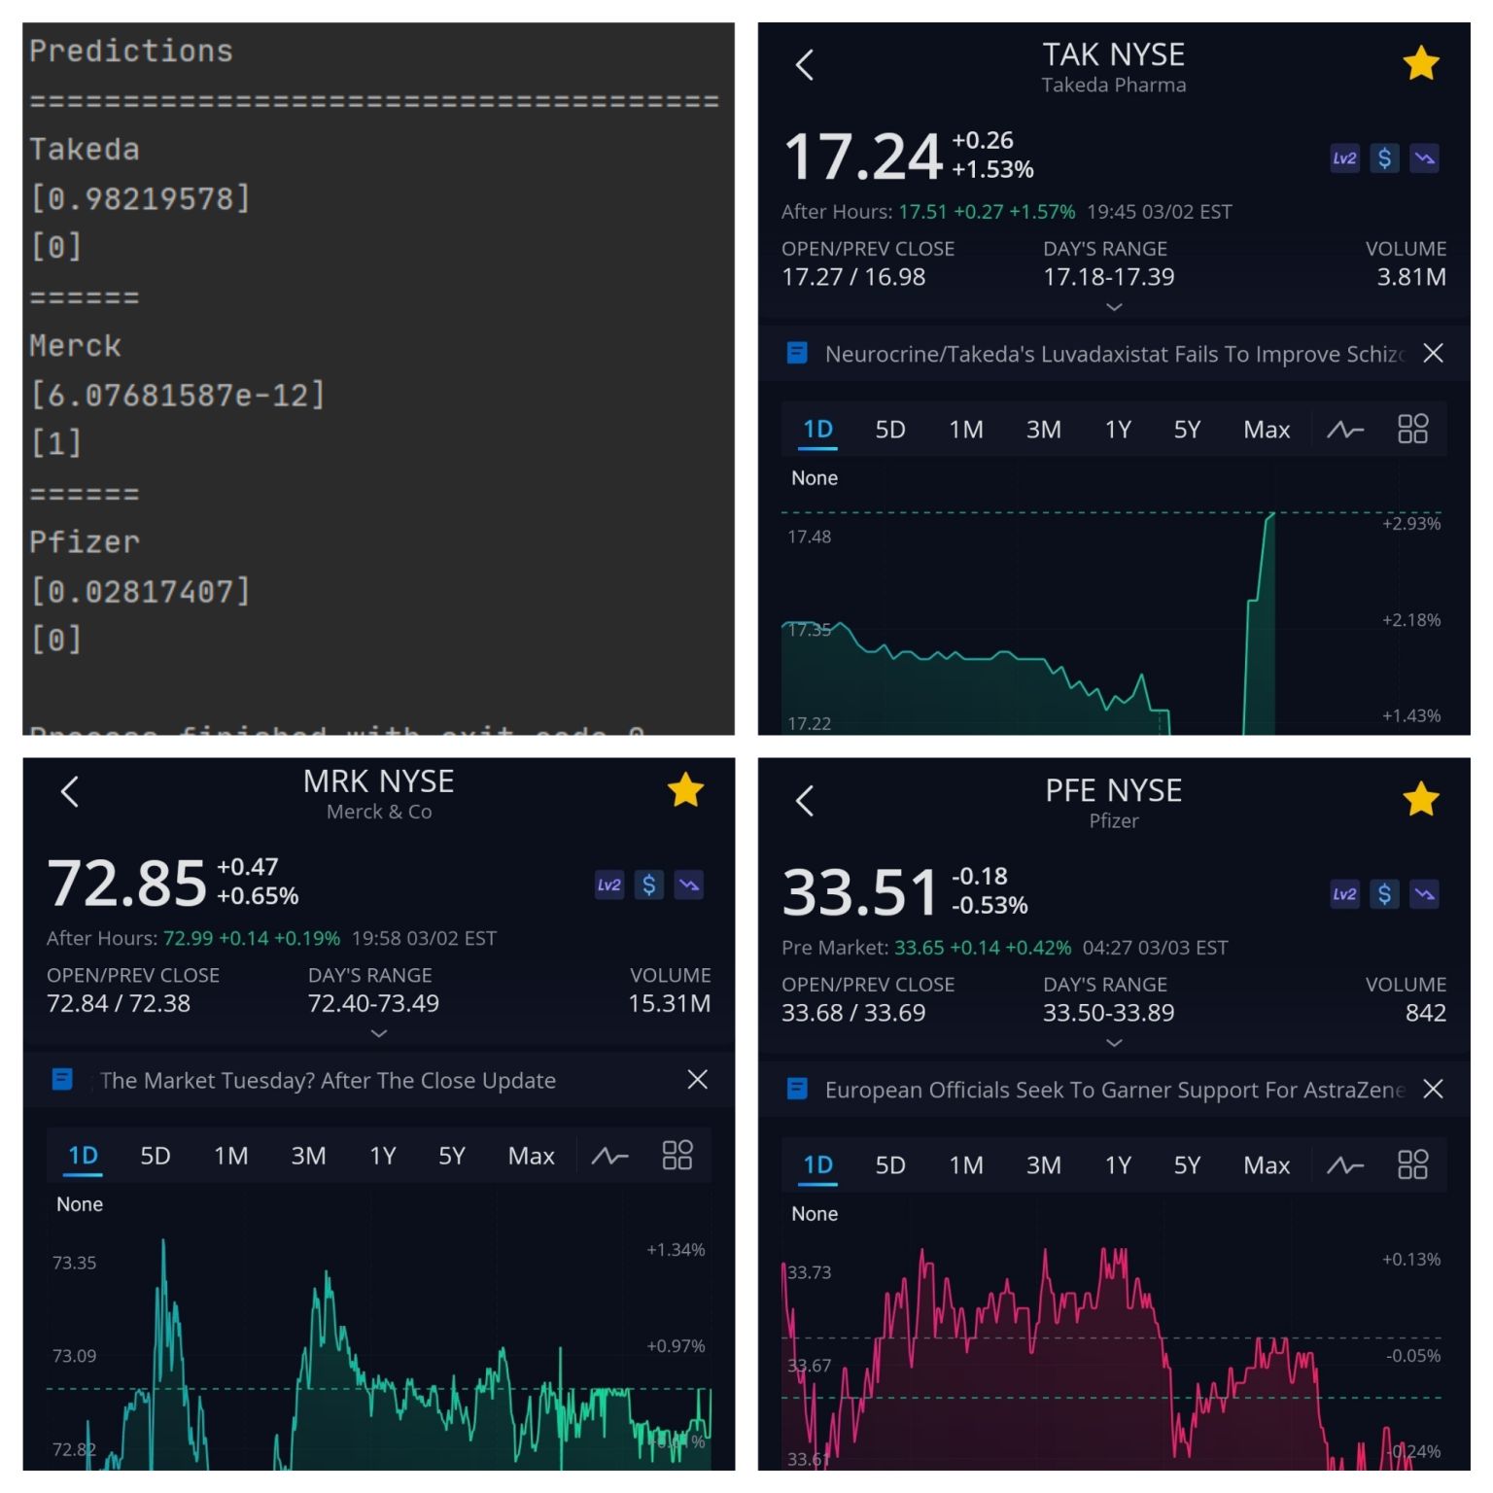The height and width of the screenshot is (1493, 1493).
Task: Open the Market Tuesday After The Close news
Action: pyautogui.click(x=328, y=1081)
